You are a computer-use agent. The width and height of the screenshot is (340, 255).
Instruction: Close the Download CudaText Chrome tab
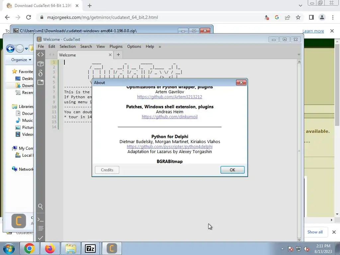point(77,6)
